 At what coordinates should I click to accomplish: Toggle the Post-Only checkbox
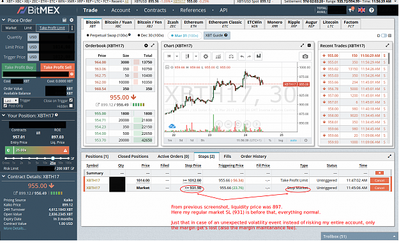[5, 105]
